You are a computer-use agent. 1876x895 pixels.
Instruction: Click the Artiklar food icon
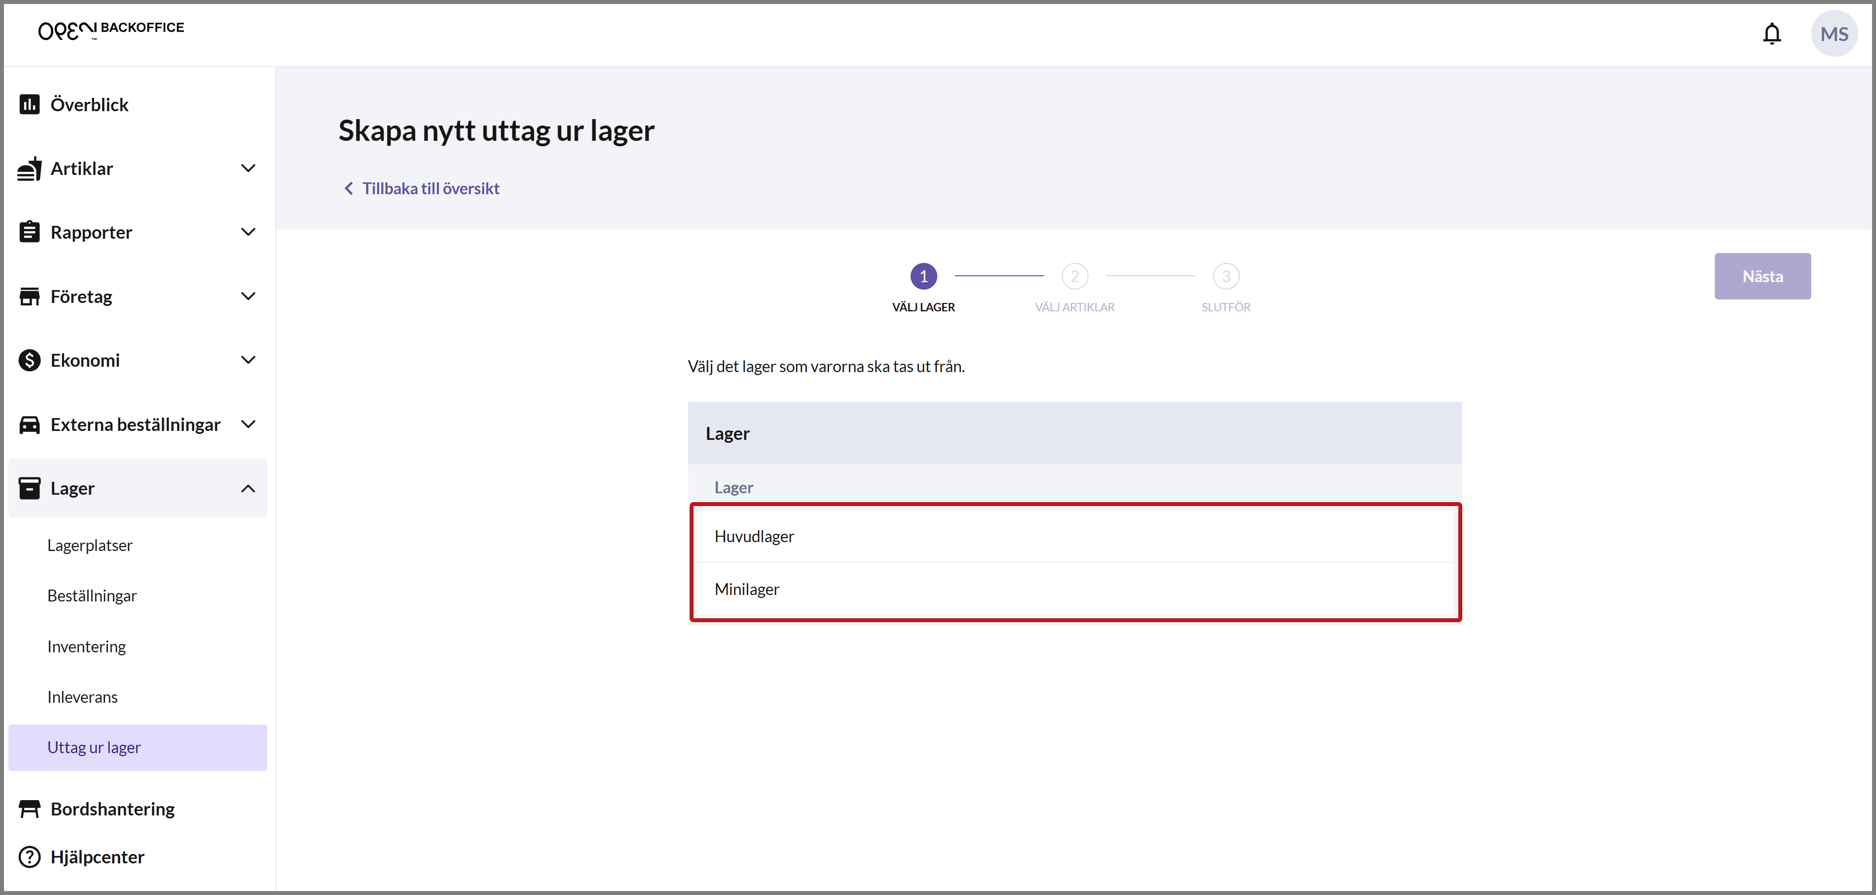(x=29, y=168)
